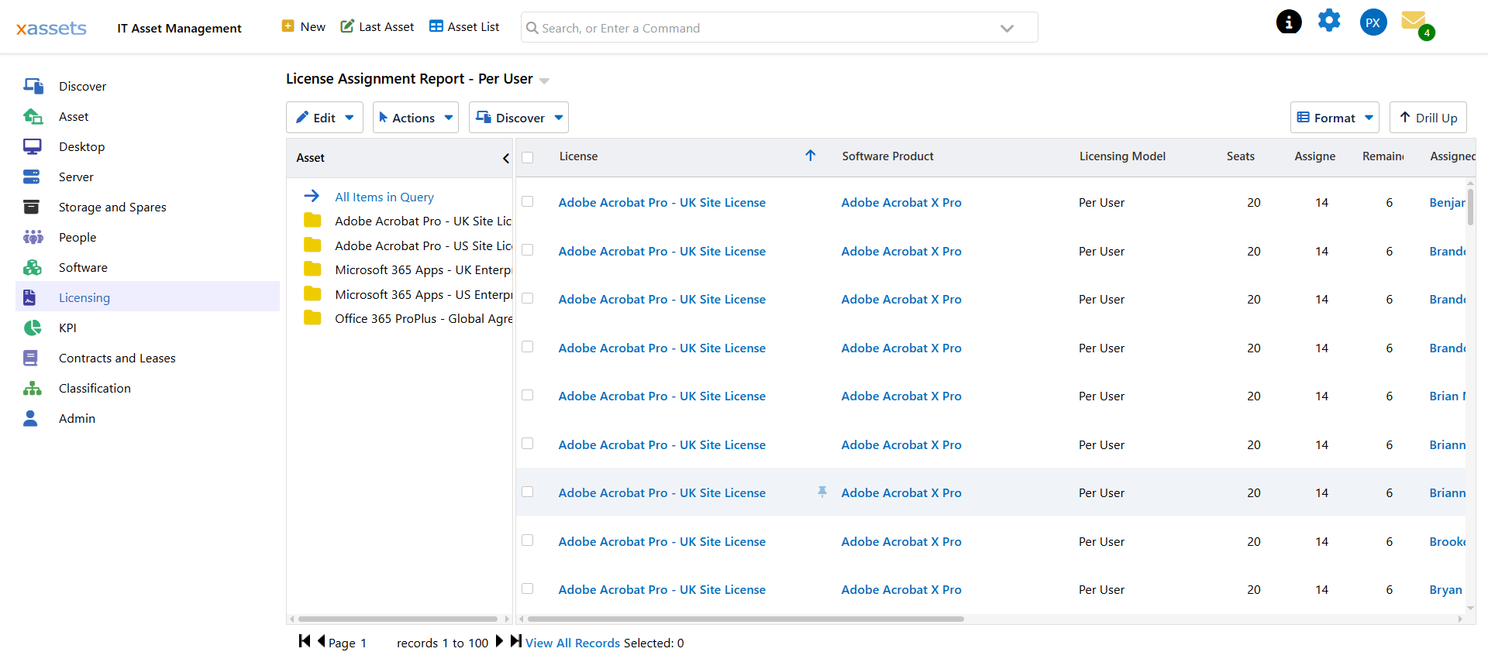Open the Brian assigned user link
The height and width of the screenshot is (669, 1488).
(1448, 396)
